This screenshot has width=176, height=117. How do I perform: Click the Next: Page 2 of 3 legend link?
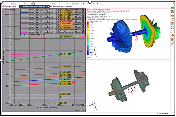[38, 35]
